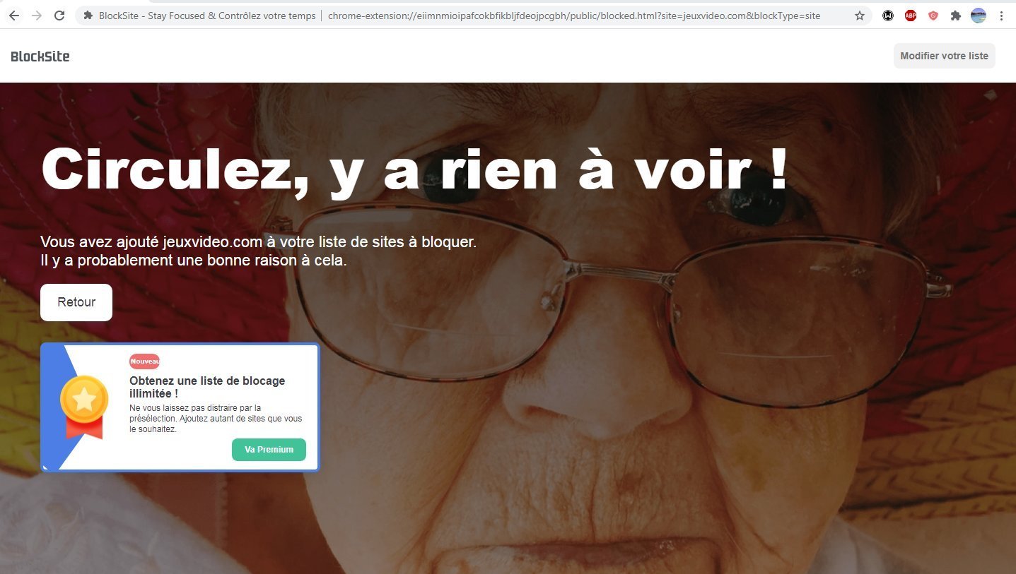The width and height of the screenshot is (1016, 574).
Task: Click the Retour button
Action: [x=76, y=302]
